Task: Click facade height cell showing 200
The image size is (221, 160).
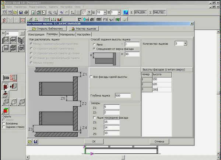Action: coord(162,90)
